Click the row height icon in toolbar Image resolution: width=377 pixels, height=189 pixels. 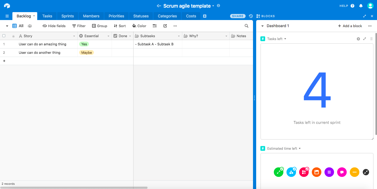pos(155,26)
